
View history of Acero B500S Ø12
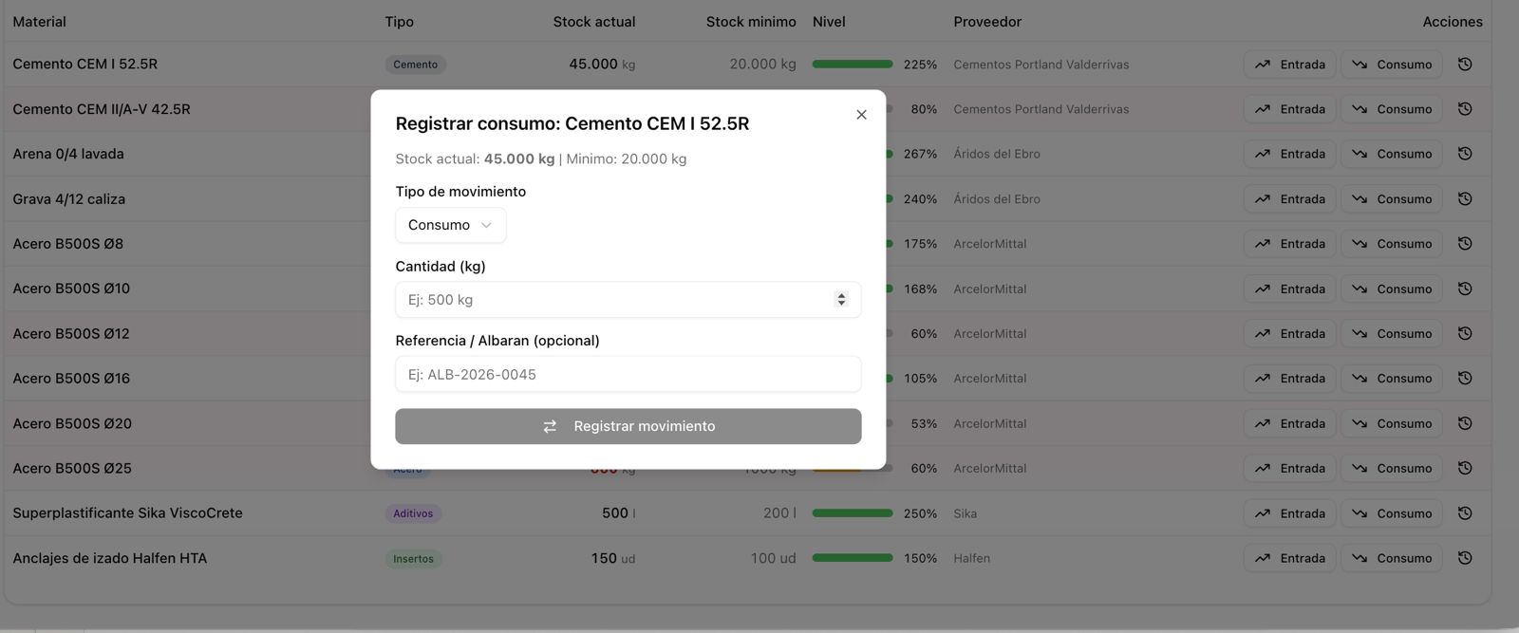click(1465, 334)
